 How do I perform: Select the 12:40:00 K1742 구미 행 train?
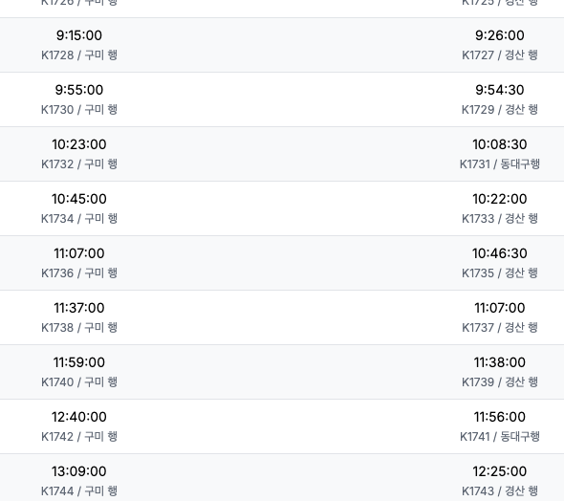pyautogui.click(x=79, y=426)
